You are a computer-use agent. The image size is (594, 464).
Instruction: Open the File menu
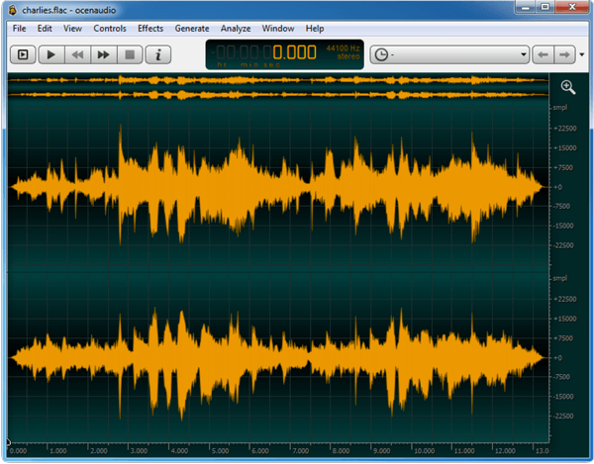(19, 29)
